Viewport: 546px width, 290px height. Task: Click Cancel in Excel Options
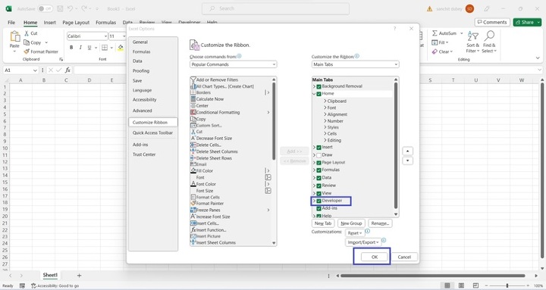tap(404, 257)
